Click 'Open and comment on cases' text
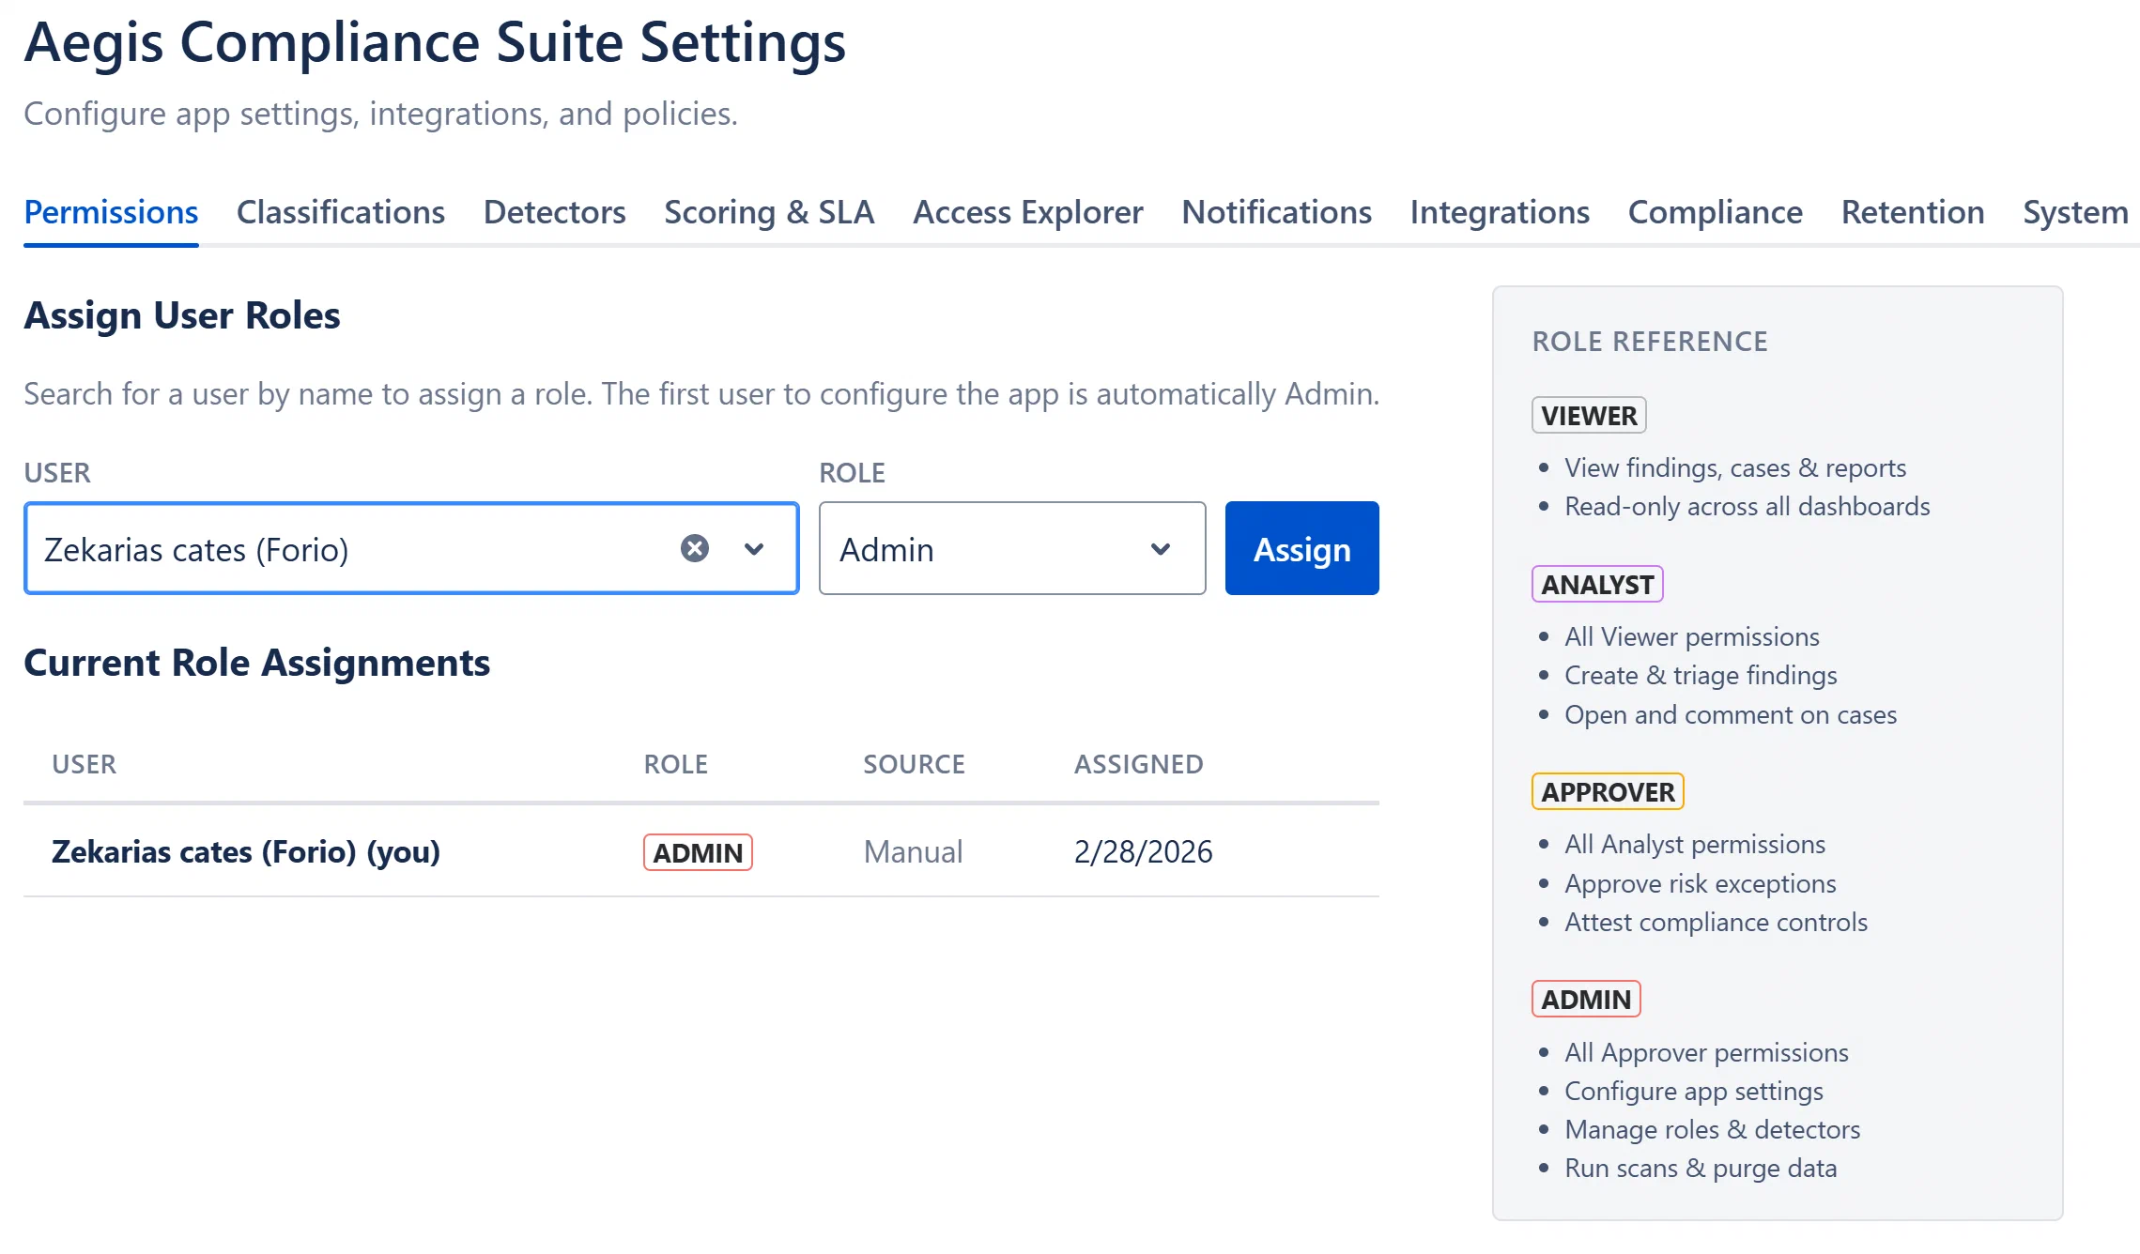This screenshot has height=1254, width=2140. (x=1731, y=714)
